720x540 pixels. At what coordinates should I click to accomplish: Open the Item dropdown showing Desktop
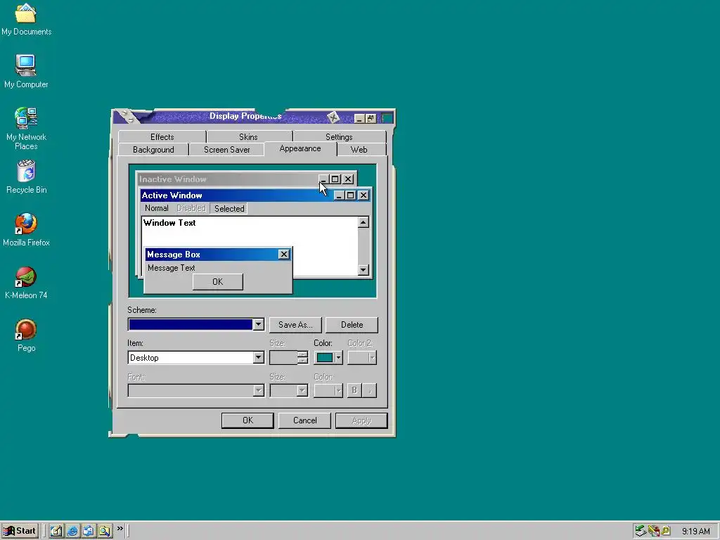click(258, 358)
